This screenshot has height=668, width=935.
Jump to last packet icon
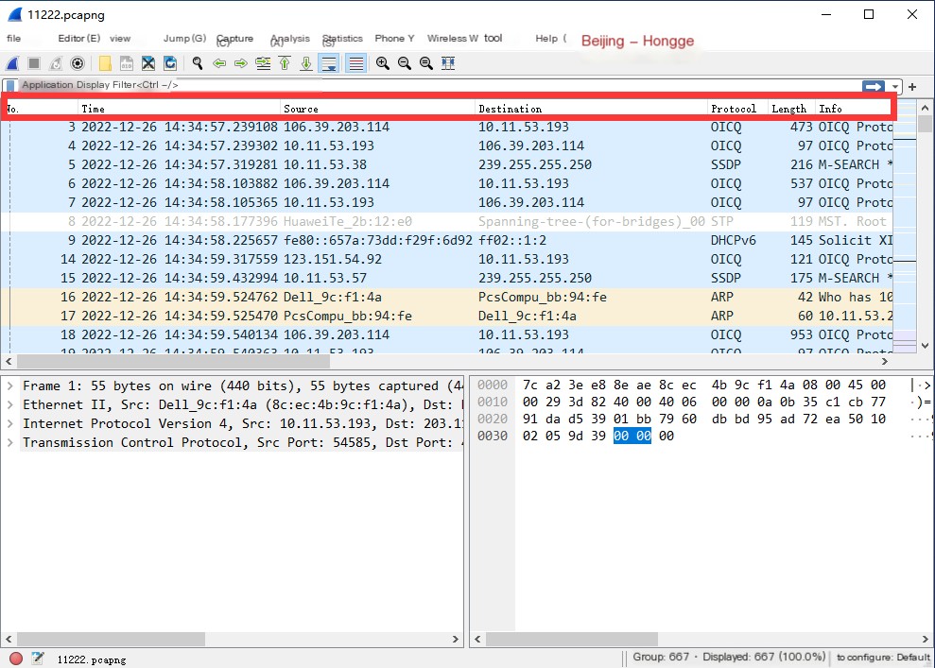[306, 63]
